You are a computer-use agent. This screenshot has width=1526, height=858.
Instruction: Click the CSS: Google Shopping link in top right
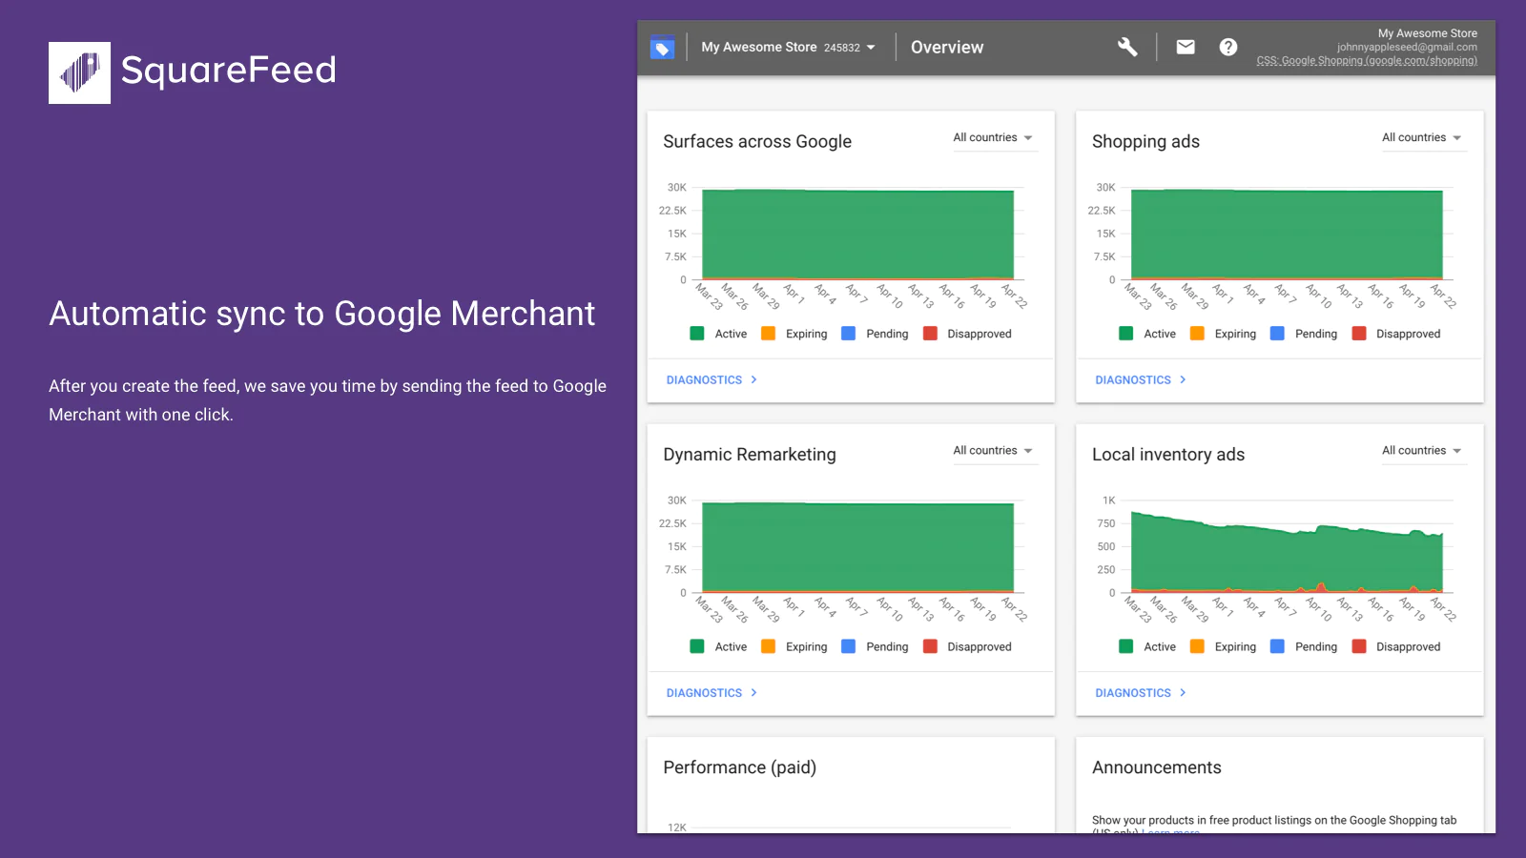tap(1366, 60)
